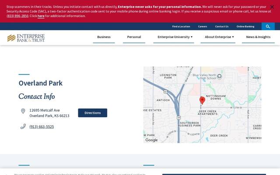The image size is (280, 175).
Task: Open the site search magnifier icon
Action: [x=268, y=26]
